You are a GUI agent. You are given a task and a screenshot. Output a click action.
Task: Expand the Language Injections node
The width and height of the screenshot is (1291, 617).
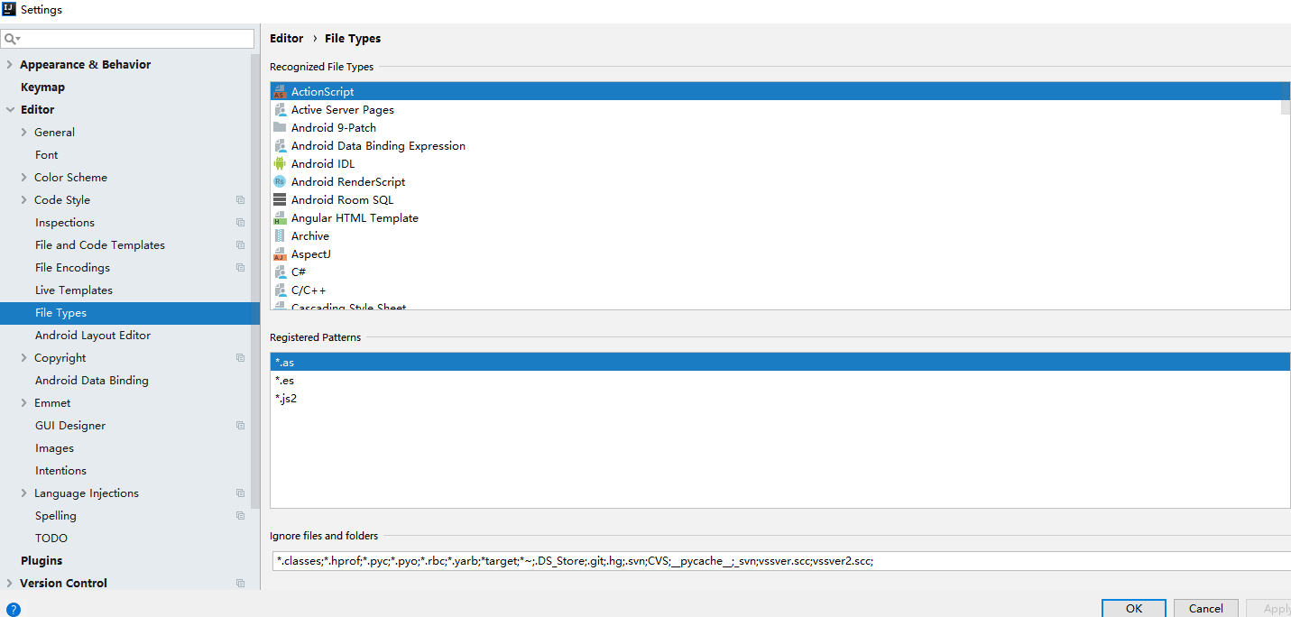pos(23,493)
